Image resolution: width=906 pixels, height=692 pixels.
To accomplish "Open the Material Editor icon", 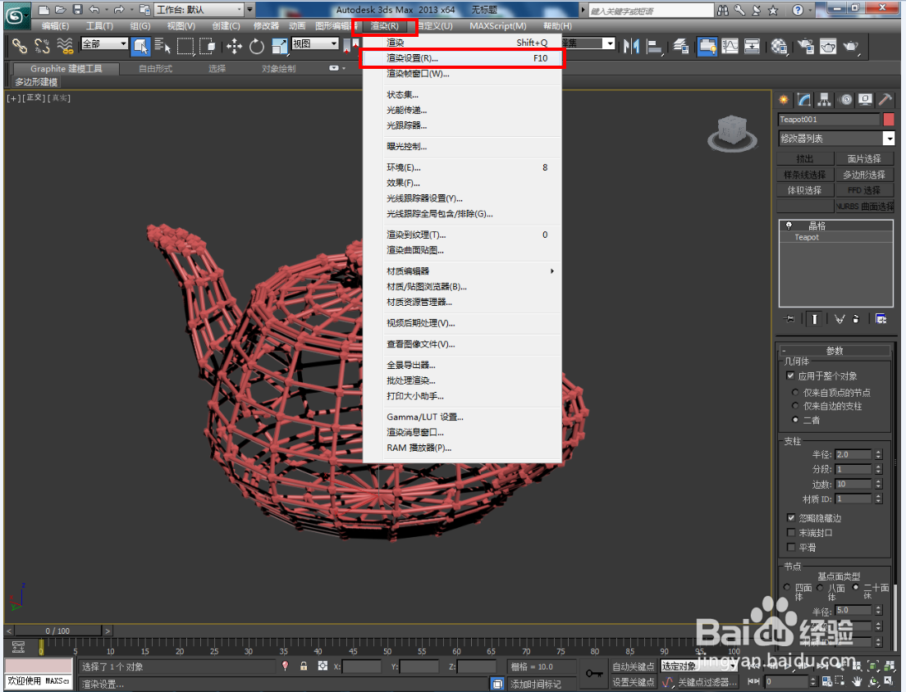I will (779, 46).
